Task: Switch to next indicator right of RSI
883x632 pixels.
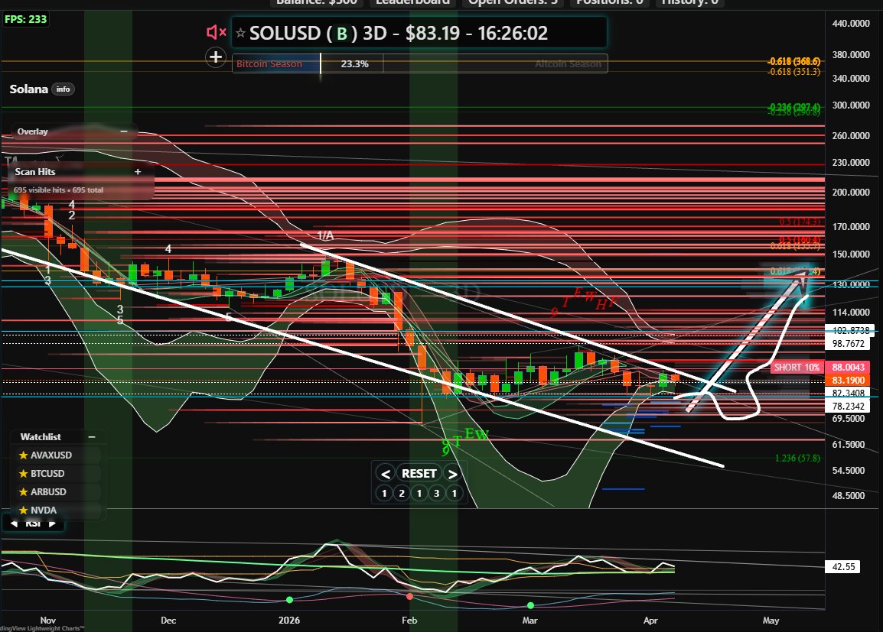Action: coord(52,523)
